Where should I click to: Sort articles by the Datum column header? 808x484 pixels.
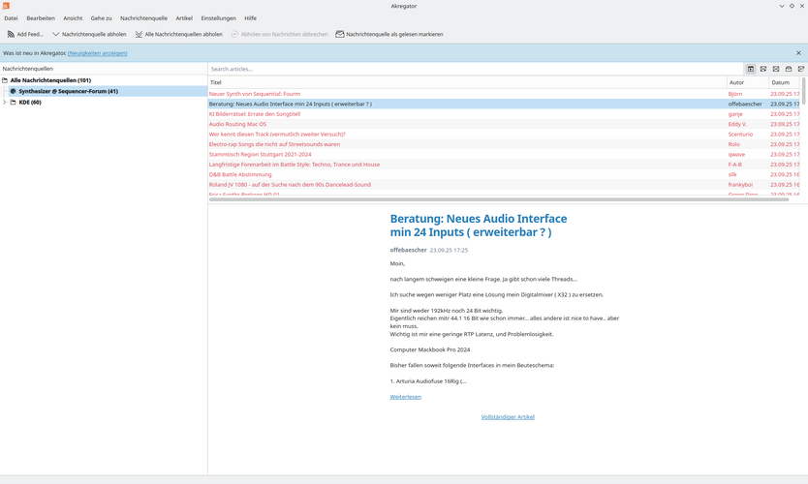pos(781,82)
